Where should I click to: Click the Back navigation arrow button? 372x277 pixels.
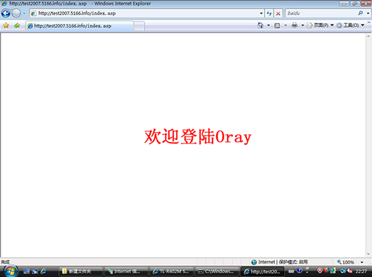6,14
